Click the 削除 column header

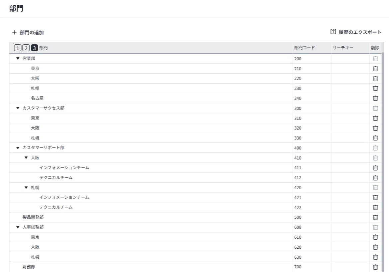click(x=375, y=48)
